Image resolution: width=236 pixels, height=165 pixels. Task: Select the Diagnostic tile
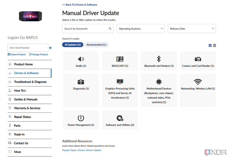81,90
